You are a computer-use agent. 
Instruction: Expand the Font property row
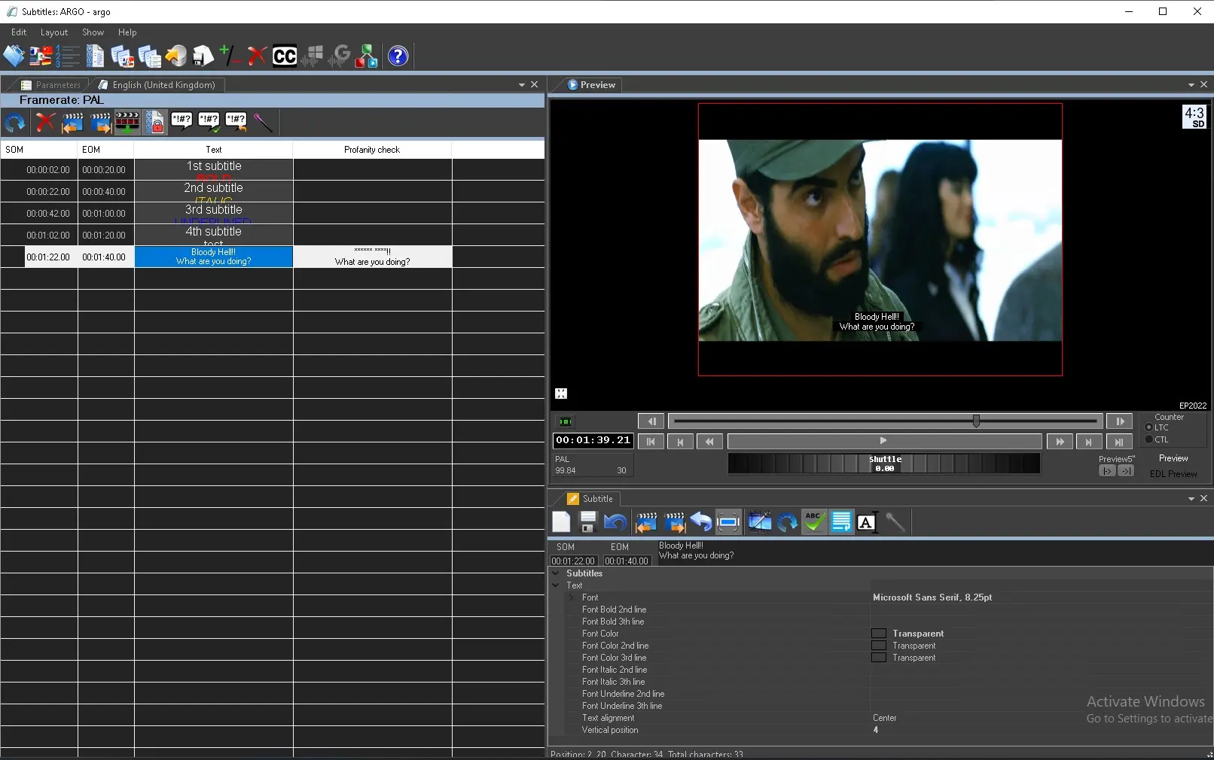[x=571, y=597]
